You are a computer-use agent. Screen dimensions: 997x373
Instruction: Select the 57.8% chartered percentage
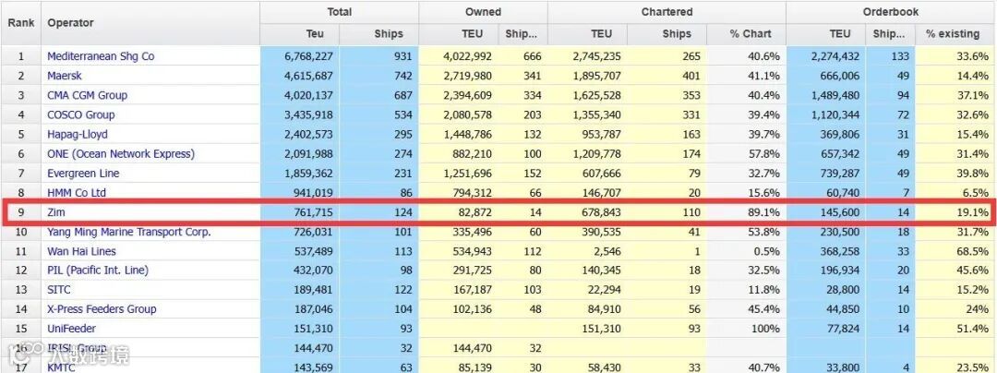[x=764, y=154]
